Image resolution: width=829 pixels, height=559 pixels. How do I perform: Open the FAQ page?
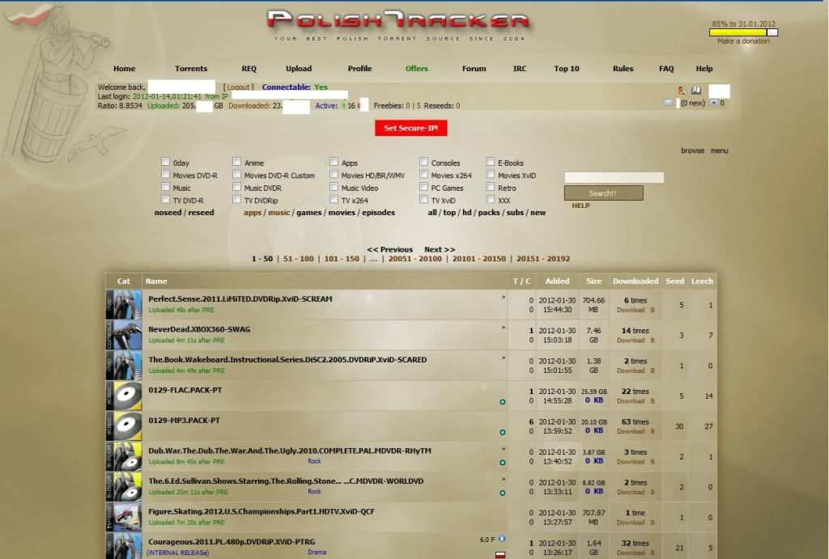point(666,69)
